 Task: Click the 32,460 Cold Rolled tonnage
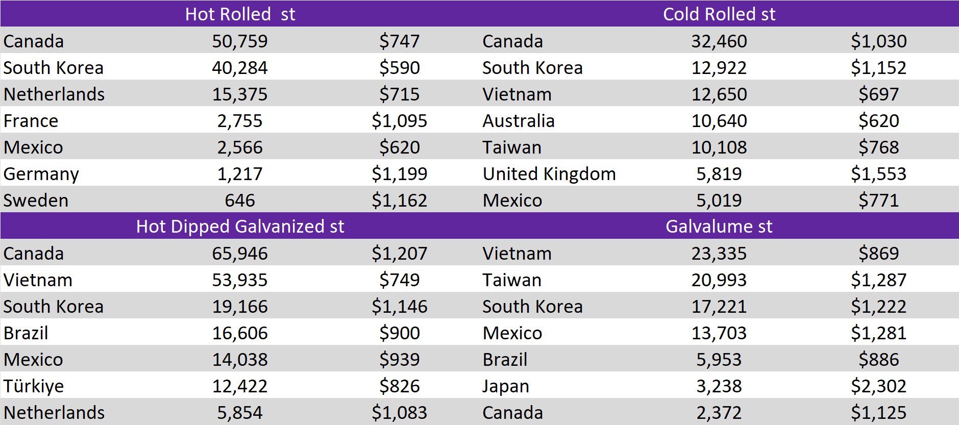719,41
